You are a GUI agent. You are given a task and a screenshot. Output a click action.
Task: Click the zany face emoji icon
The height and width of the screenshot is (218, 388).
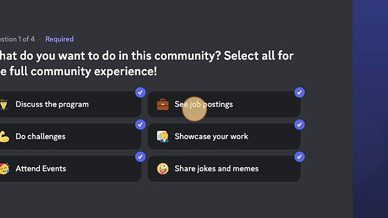point(163,169)
